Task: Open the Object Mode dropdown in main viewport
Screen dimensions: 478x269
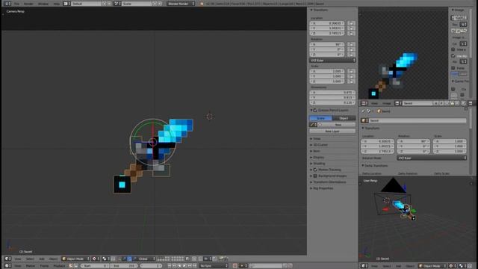Action: (x=75, y=259)
